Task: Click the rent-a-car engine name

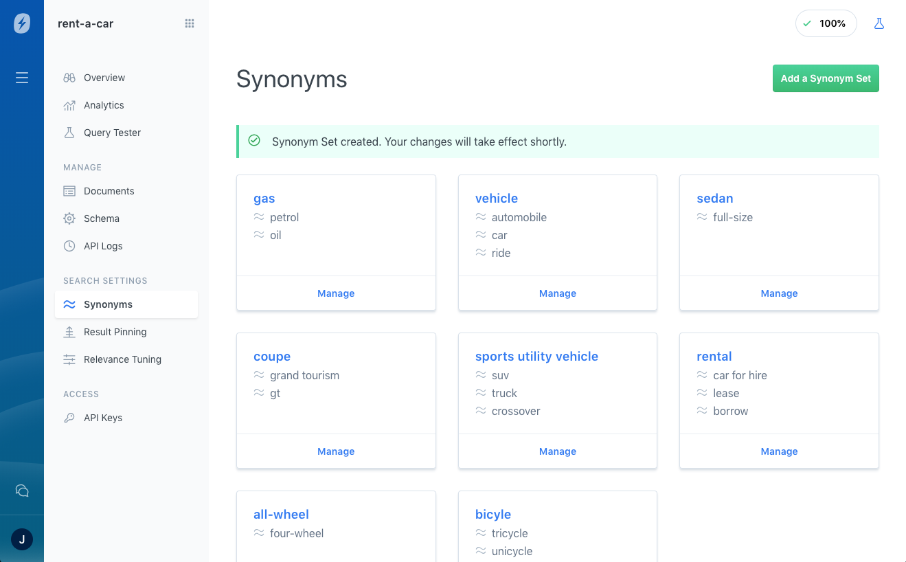Action: coord(86,23)
